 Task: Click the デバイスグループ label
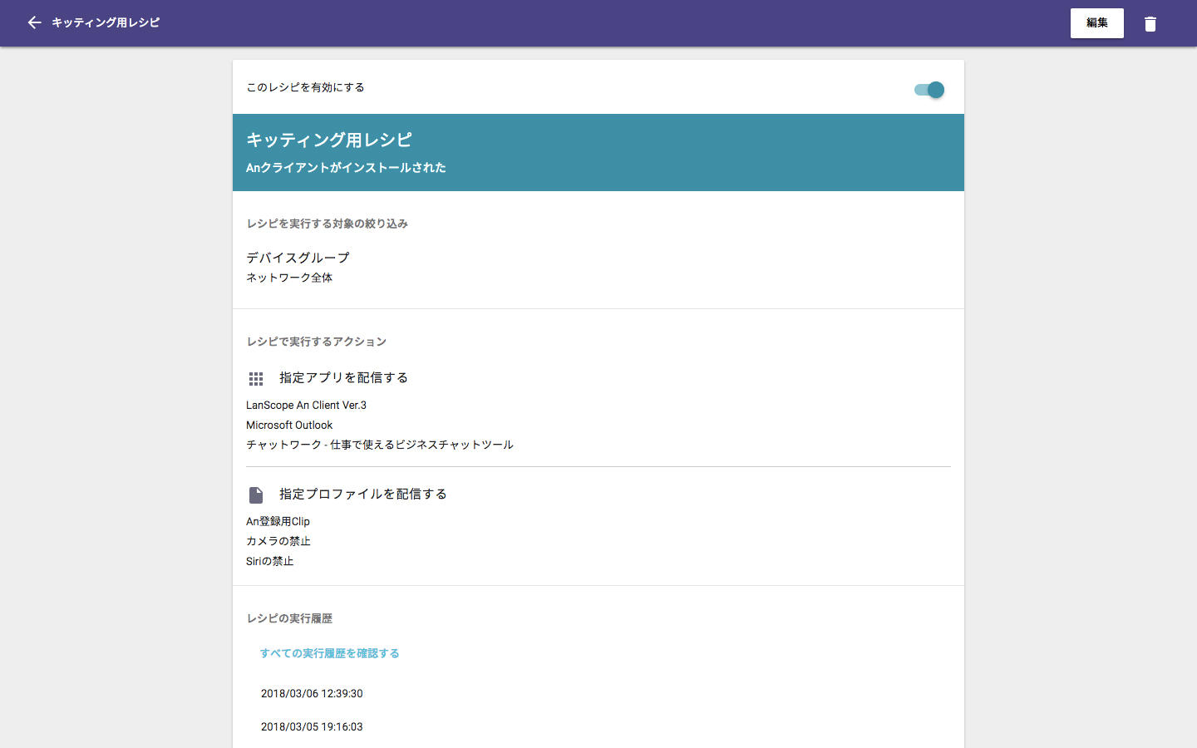tap(298, 258)
